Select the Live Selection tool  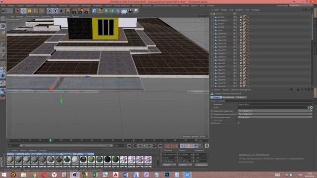tap(18, 11)
